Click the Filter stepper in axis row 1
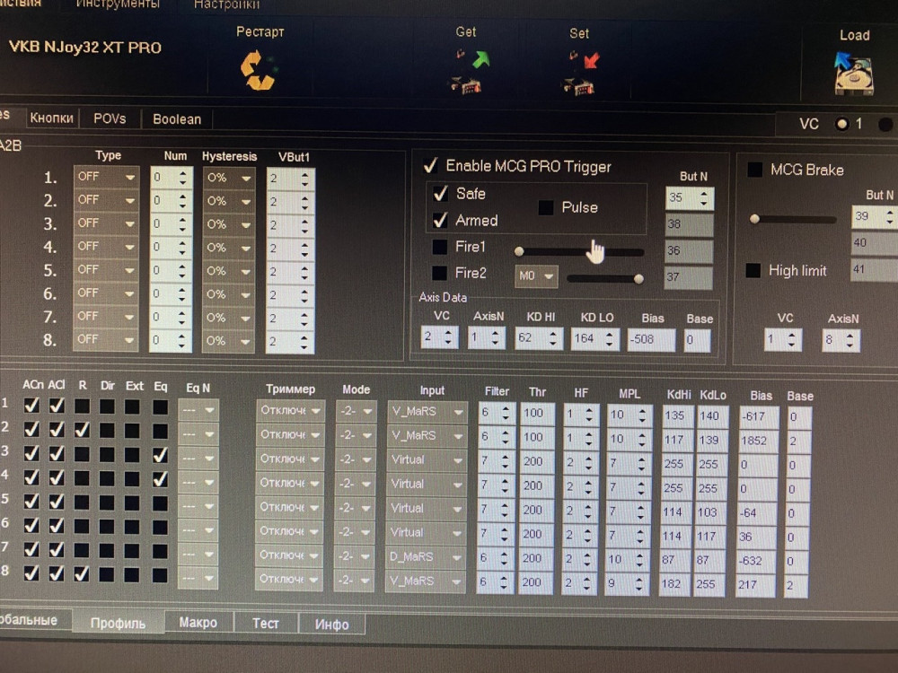This screenshot has height=673, width=898. coord(496,413)
